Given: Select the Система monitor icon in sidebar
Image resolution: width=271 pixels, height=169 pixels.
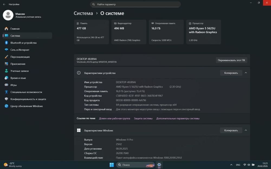Looking at the screenshot, I should tap(7, 35).
